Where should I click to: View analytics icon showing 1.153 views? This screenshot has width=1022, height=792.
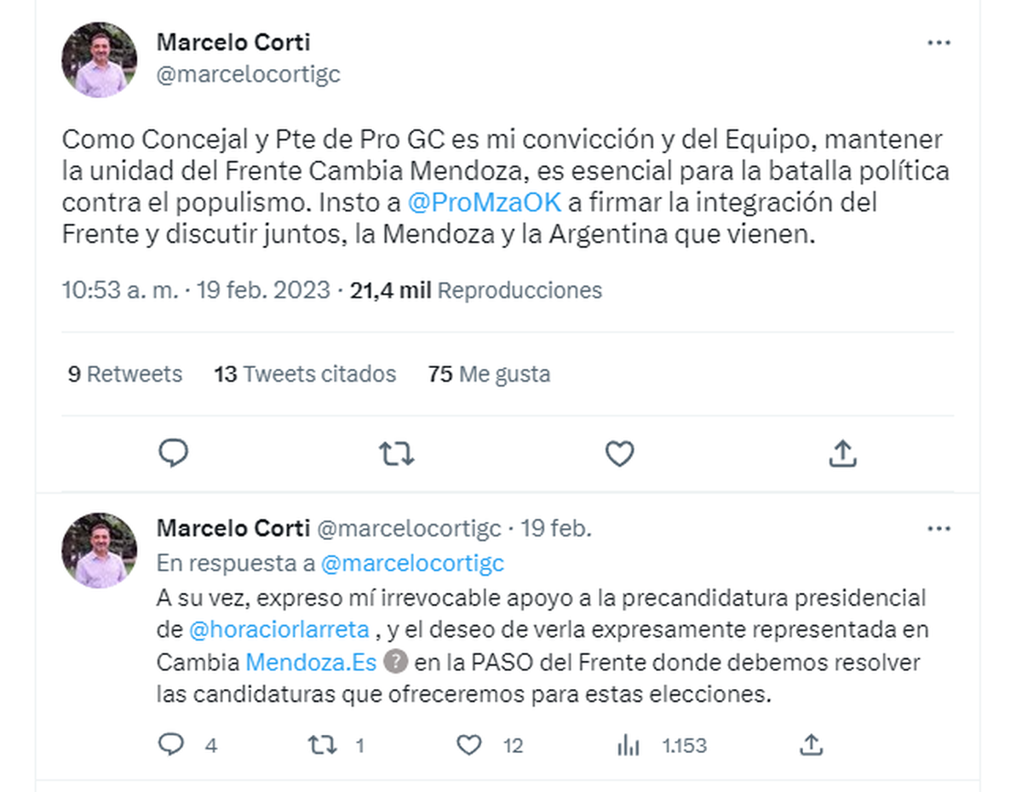628,746
